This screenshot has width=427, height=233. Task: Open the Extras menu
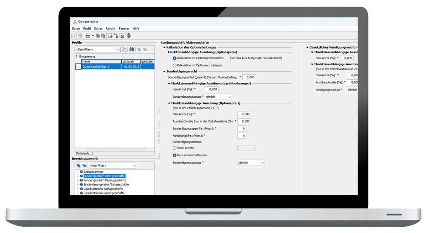click(x=98, y=28)
